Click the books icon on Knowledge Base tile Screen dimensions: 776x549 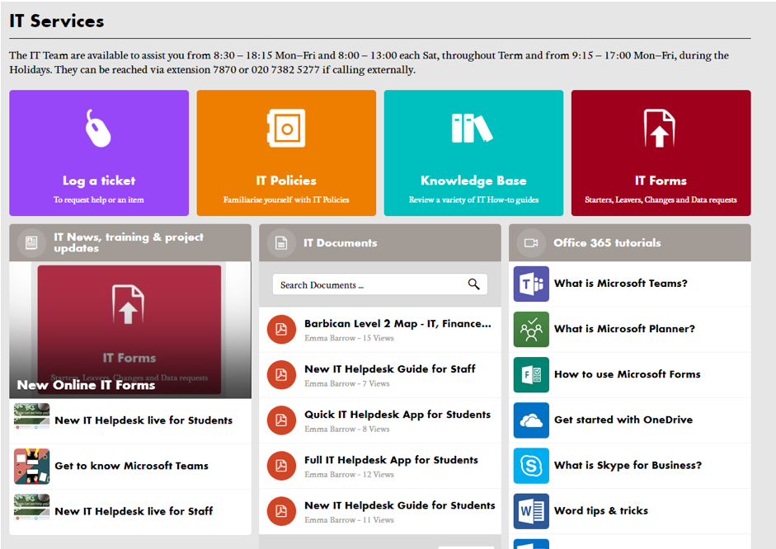pyautogui.click(x=473, y=128)
